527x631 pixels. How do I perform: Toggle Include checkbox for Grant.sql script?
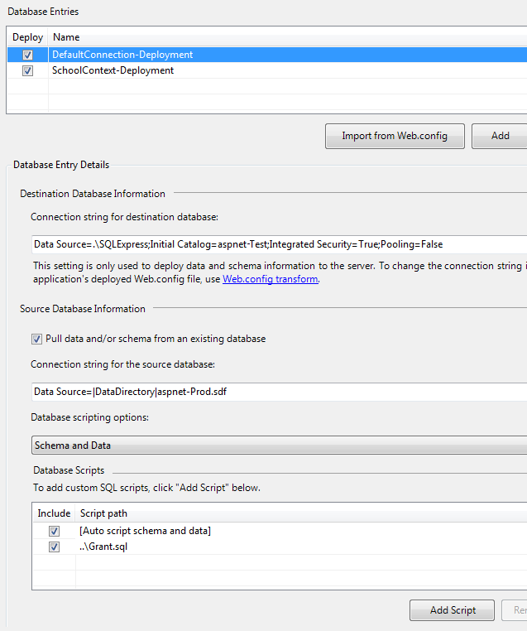click(54, 547)
